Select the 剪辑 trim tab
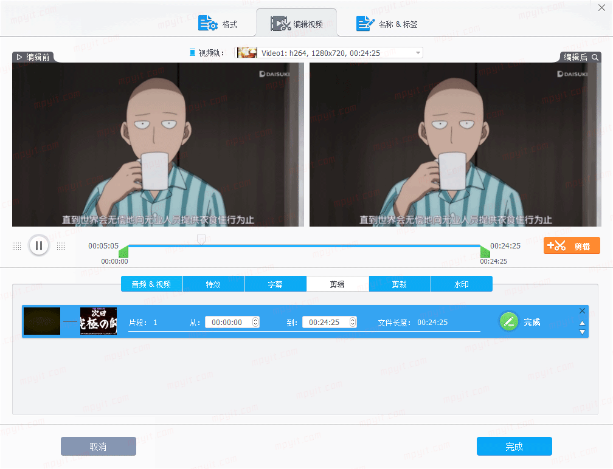Image resolution: width=613 pixels, height=469 pixels. 338,284
